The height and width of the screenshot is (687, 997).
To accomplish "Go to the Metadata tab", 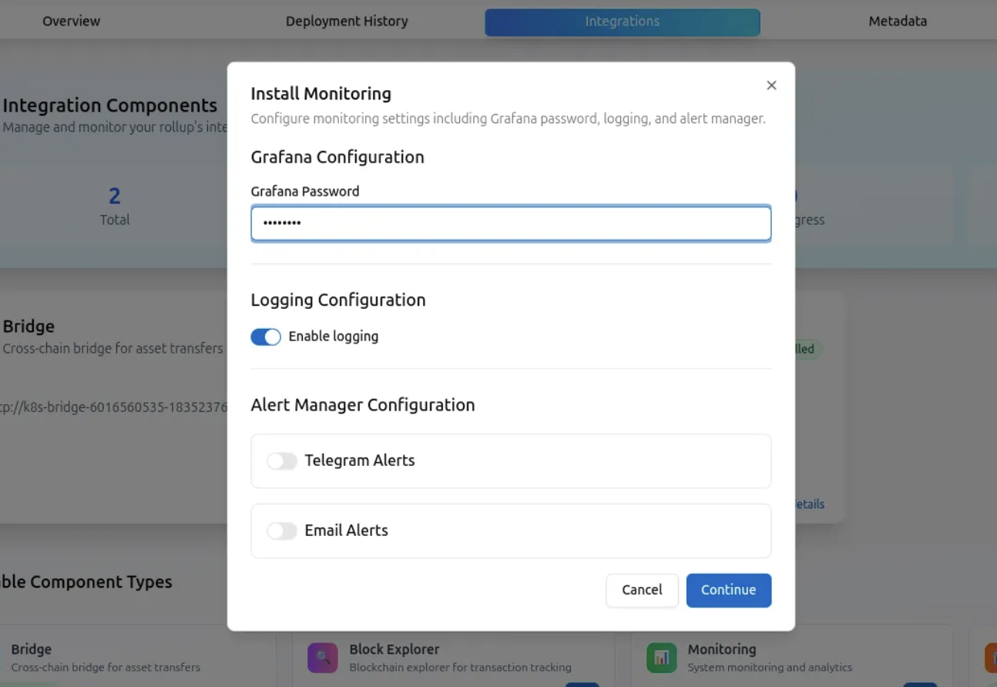I will pyautogui.click(x=898, y=22).
